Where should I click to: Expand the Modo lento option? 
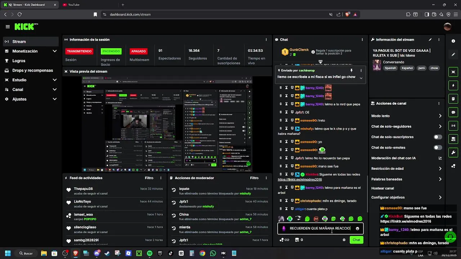407,116
